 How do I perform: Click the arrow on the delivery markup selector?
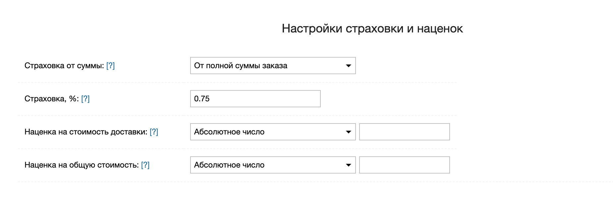pyautogui.click(x=348, y=132)
